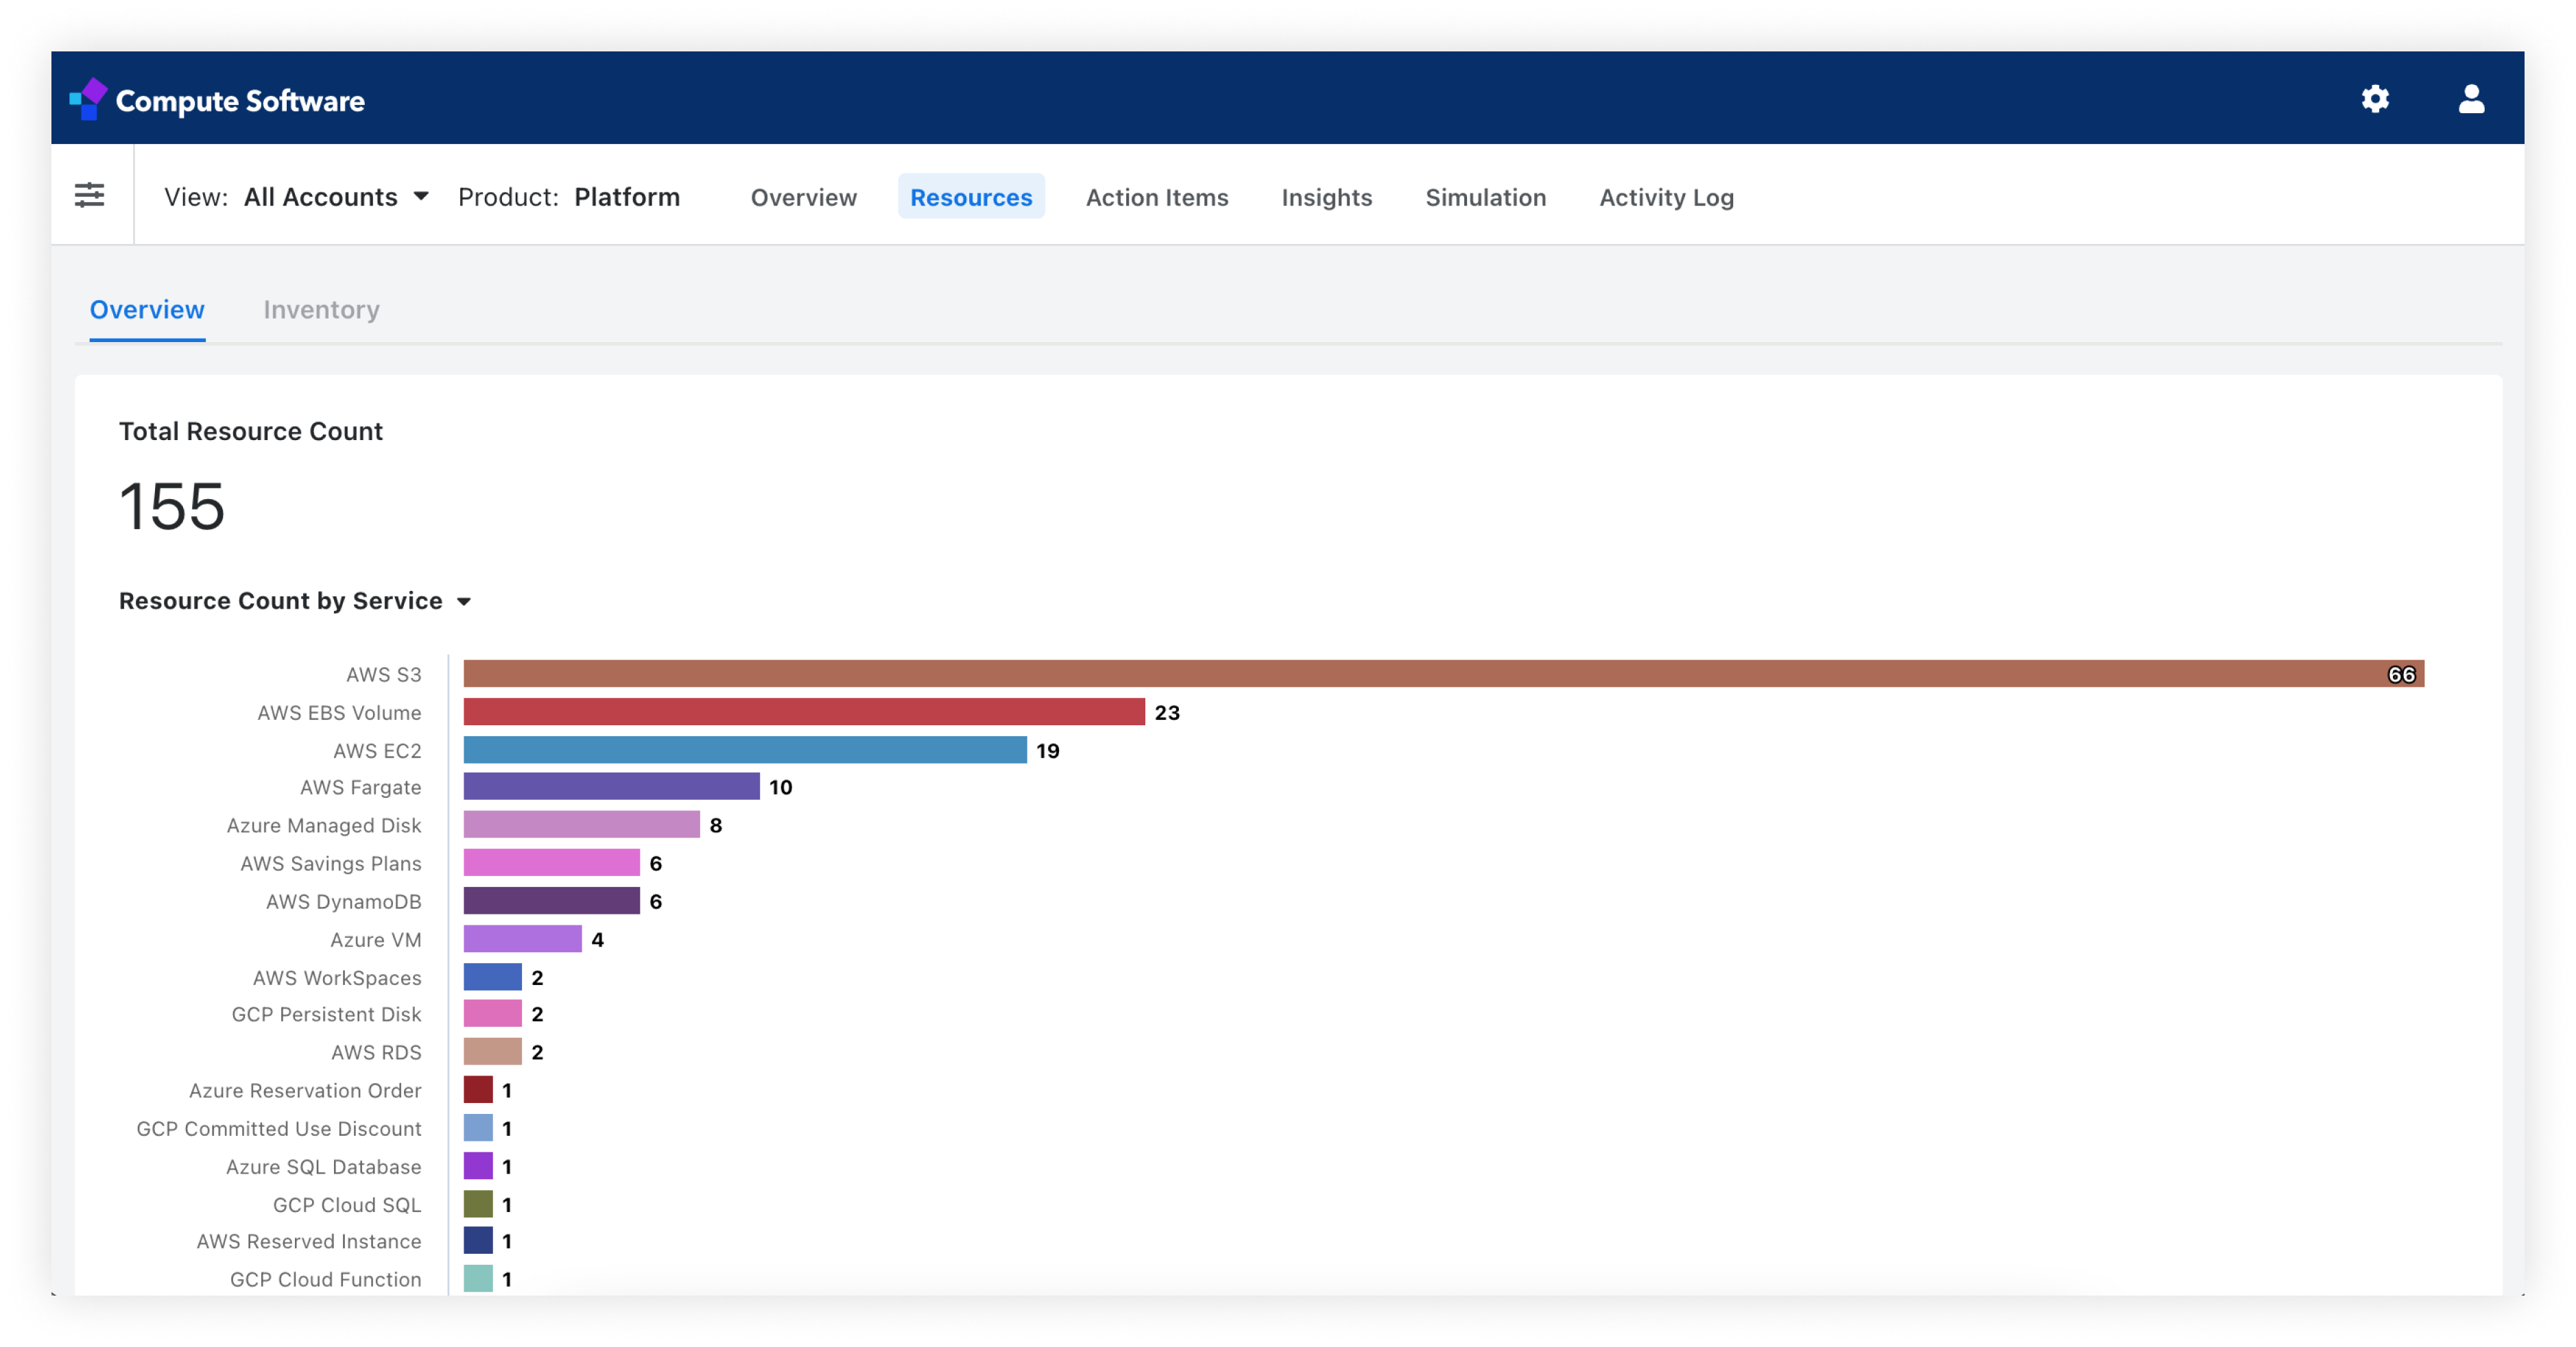This screenshot has width=2576, height=1347.
Task: Click the AWS WorkSpaces bar
Action: pos(492,976)
